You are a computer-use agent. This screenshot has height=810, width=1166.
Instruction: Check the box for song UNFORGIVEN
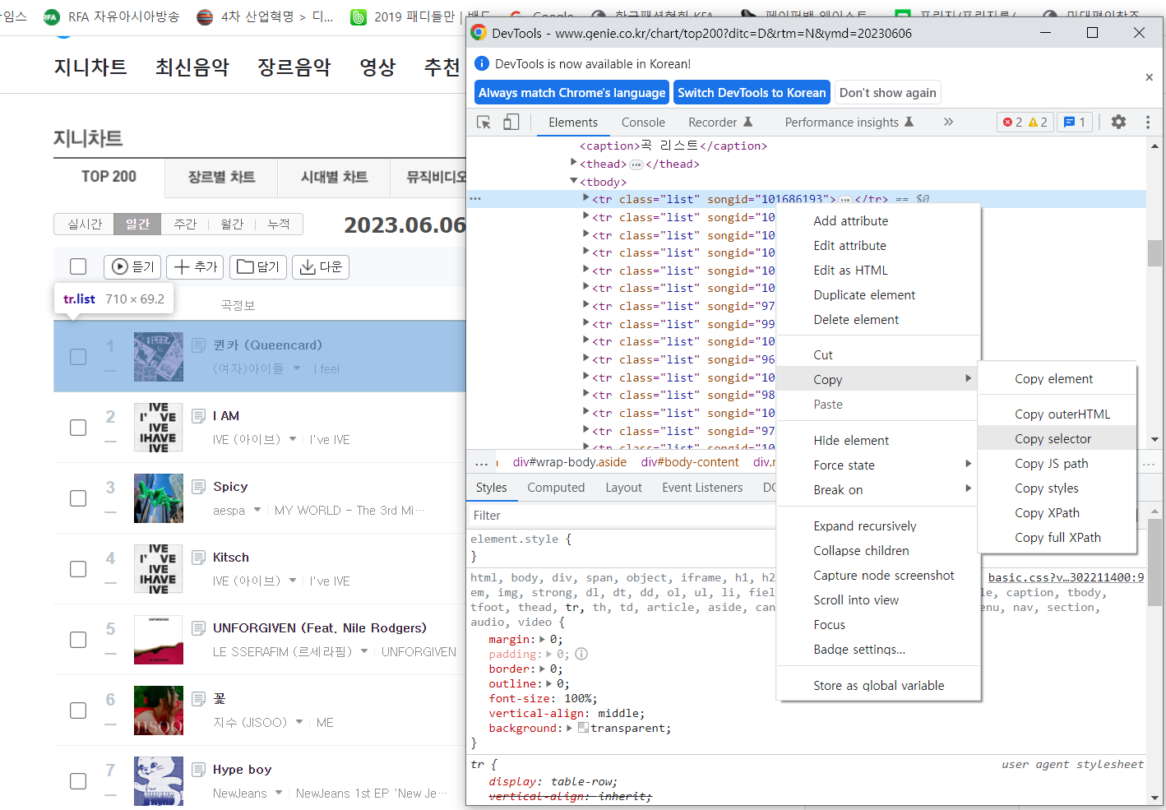click(x=78, y=640)
